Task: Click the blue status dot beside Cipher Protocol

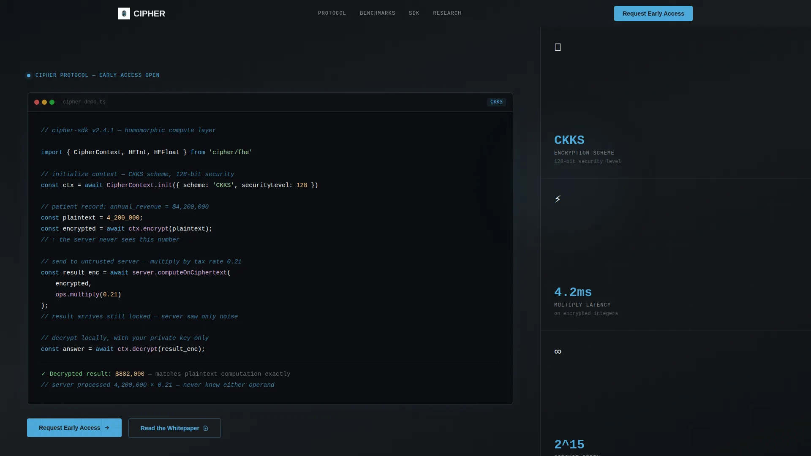Action: [x=29, y=76]
